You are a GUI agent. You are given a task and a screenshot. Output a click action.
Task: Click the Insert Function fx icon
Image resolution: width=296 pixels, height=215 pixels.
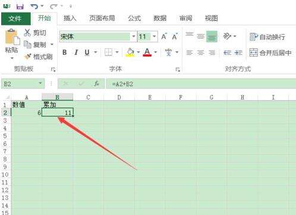96,83
